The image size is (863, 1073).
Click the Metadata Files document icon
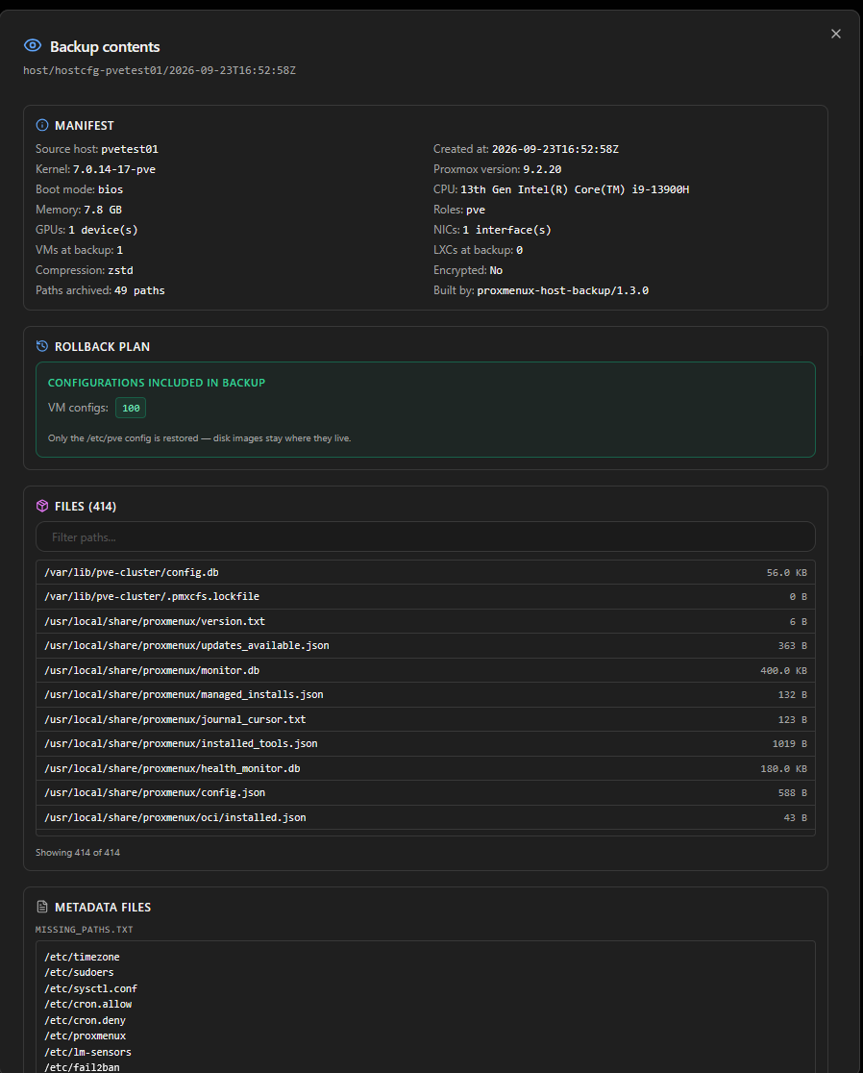click(x=41, y=907)
